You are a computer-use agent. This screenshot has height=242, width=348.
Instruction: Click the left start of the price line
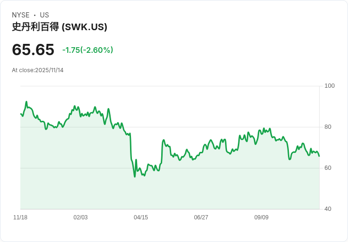point(21,114)
